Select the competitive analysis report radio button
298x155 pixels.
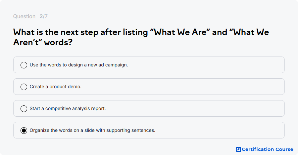[x=24, y=108]
